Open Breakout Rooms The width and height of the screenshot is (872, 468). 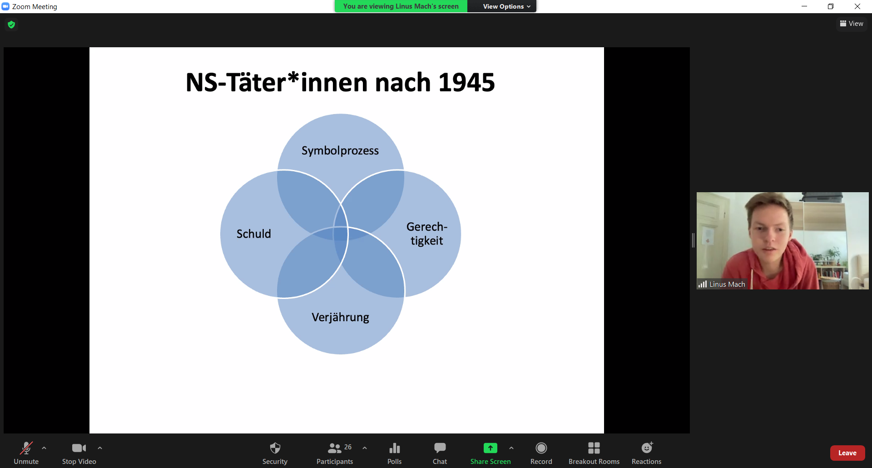point(594,453)
